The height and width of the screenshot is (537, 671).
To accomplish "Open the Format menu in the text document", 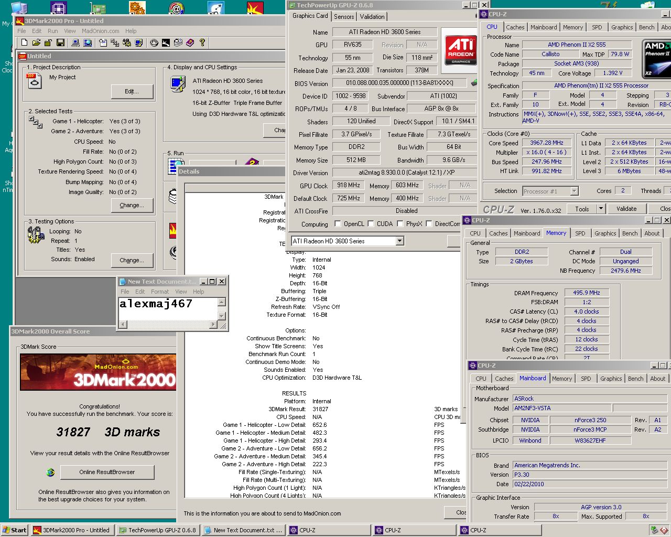I will (160, 292).
